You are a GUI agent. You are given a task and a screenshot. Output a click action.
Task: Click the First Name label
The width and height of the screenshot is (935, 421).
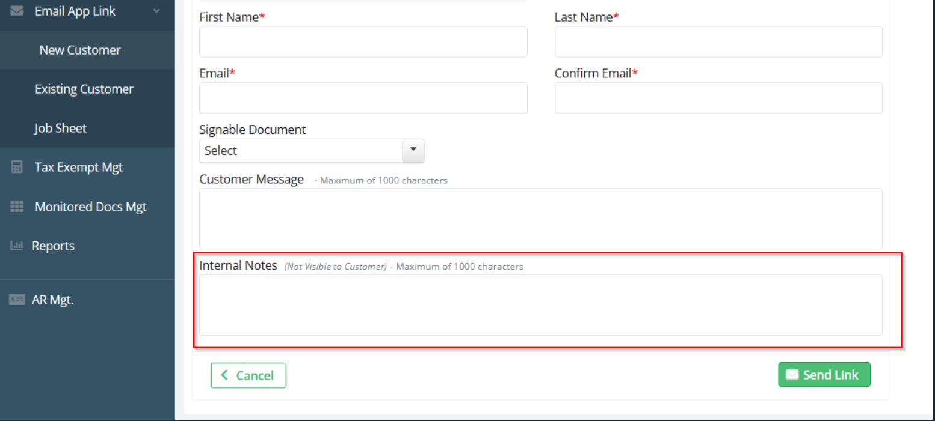[232, 17]
